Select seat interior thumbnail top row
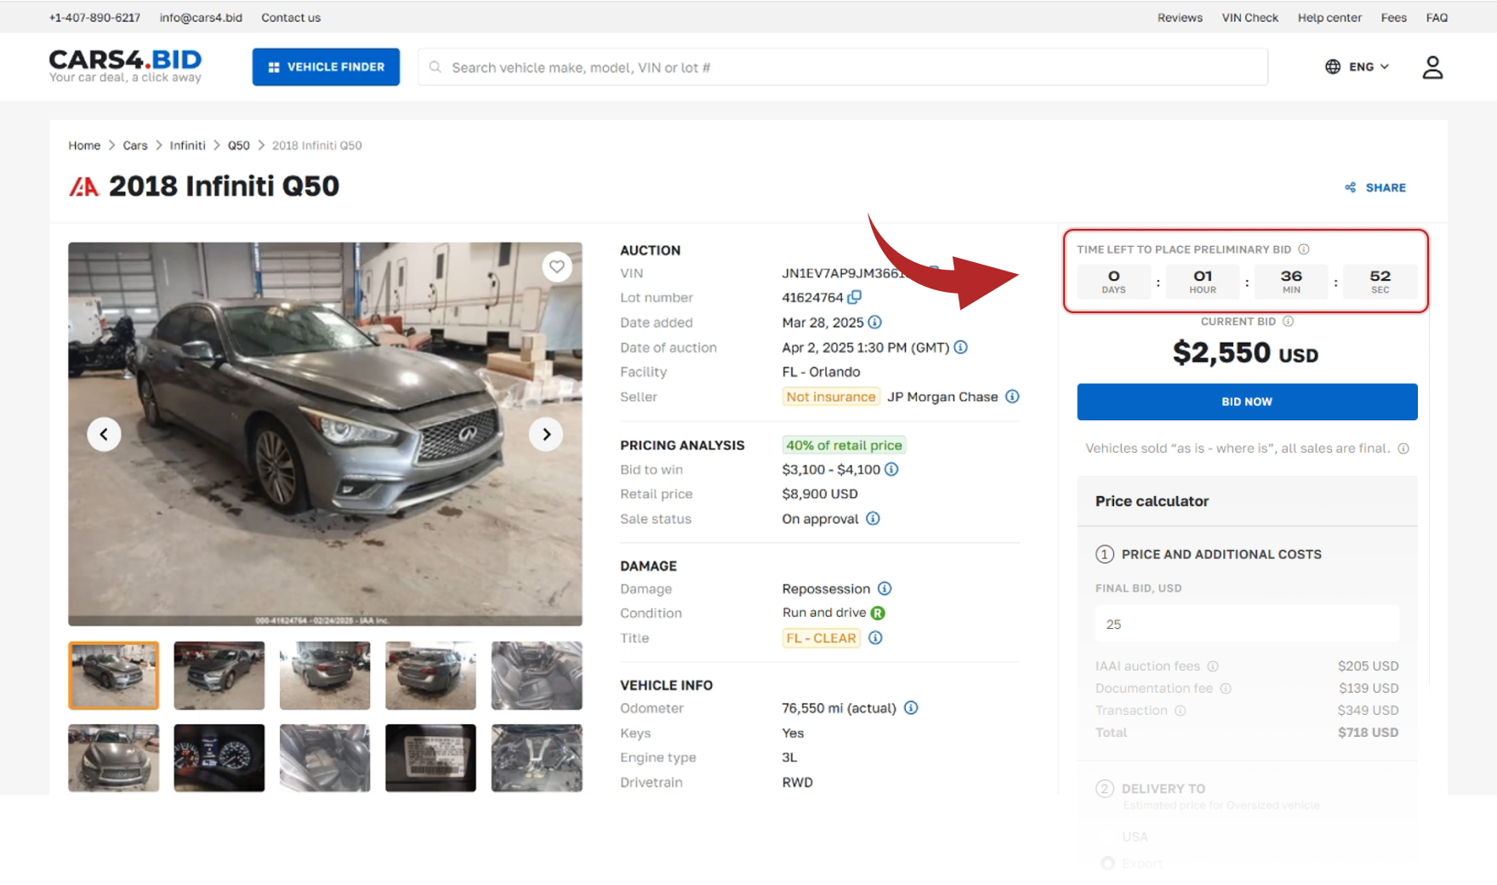 click(x=537, y=676)
